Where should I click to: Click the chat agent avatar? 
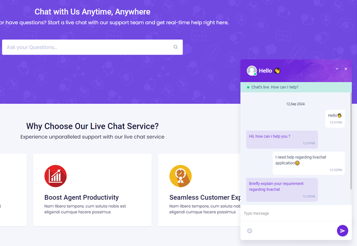tap(252, 71)
